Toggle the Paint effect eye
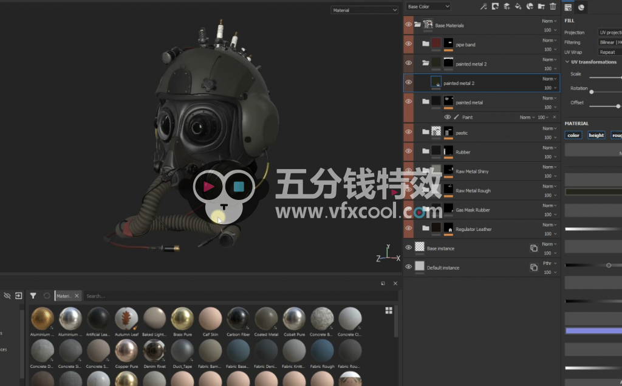 [x=448, y=117]
